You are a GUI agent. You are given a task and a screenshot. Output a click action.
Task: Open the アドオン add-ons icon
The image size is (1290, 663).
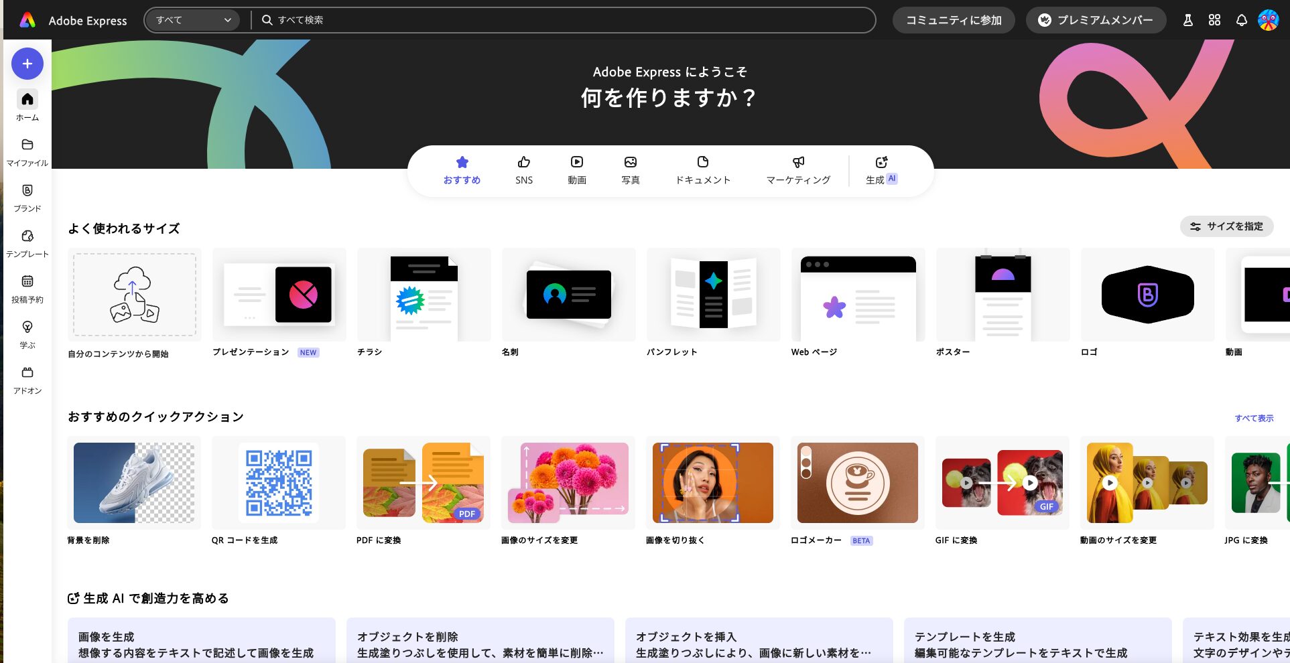tap(27, 380)
